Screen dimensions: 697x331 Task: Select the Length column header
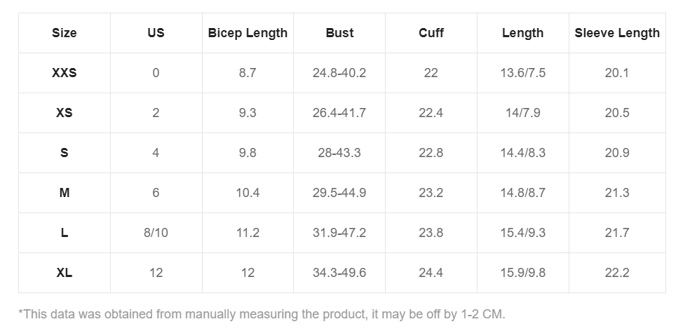pos(523,33)
